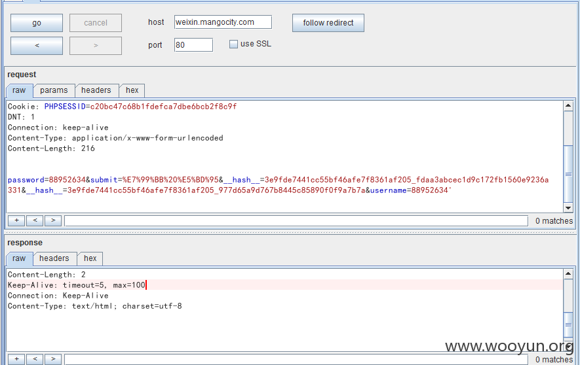Image resolution: width=580 pixels, height=365 pixels.
Task: Click the response pane scroll-up arrow
Action: (x=568, y=274)
